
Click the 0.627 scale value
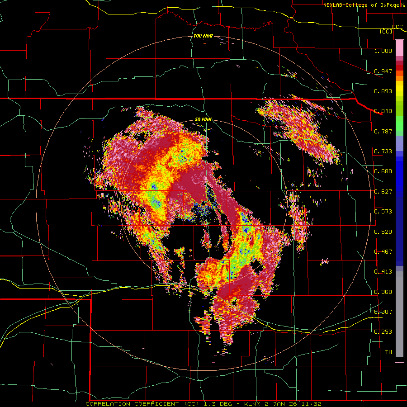pyautogui.click(x=383, y=192)
